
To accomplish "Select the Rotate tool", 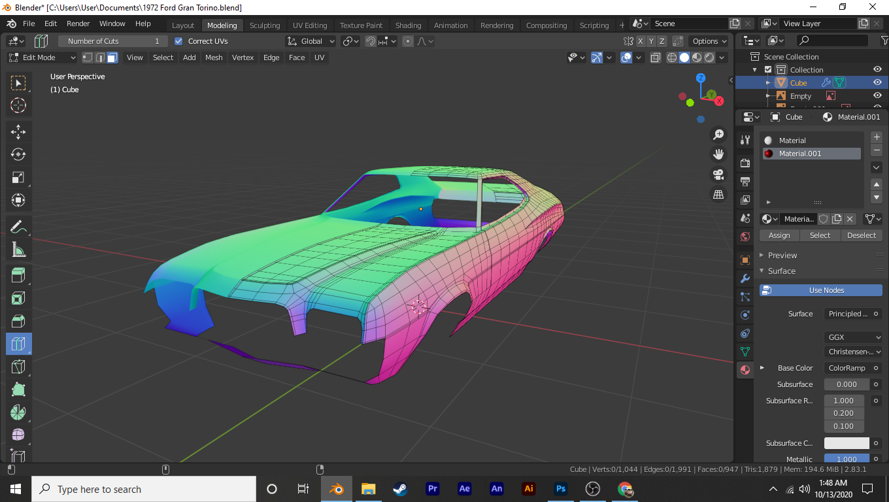I will (18, 154).
